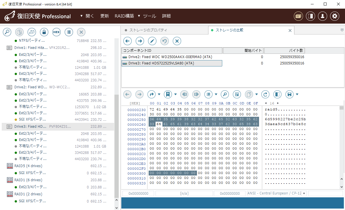
Task: Expand the save dropdown arrow
Action: tap(297, 94)
